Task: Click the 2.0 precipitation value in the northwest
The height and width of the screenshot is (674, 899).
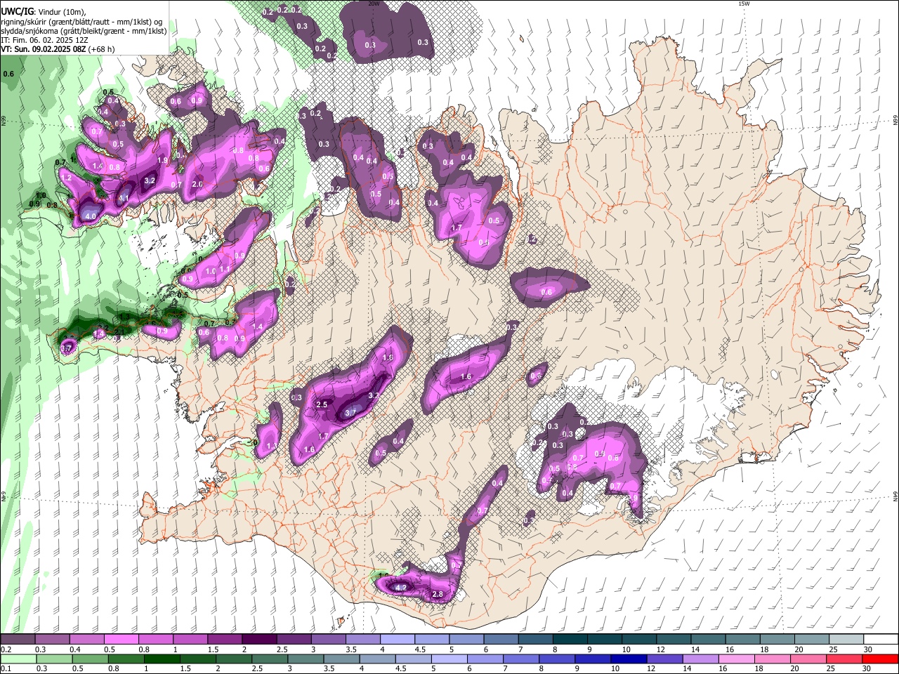Action: (x=197, y=184)
